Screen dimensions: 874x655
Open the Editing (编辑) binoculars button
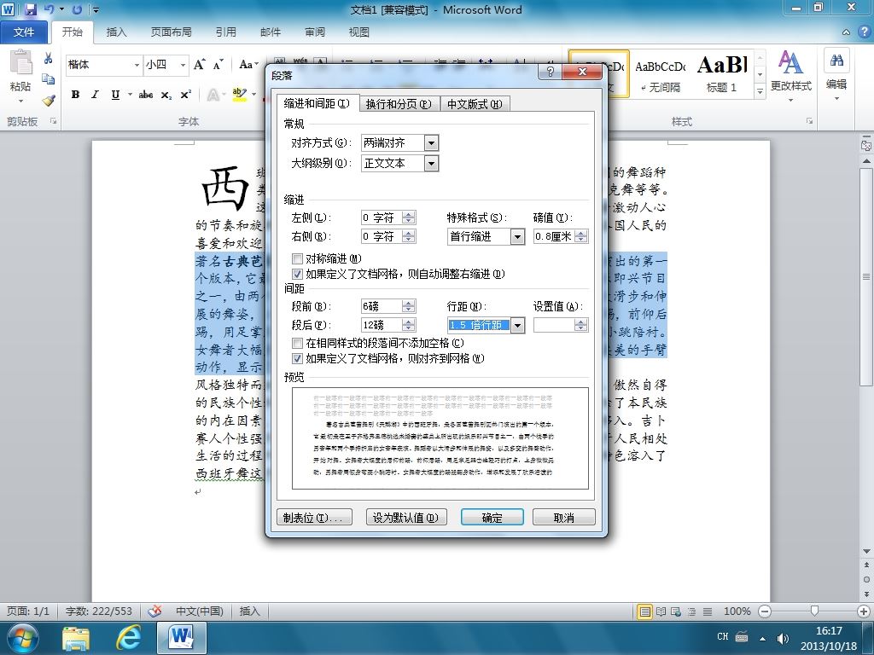[x=836, y=76]
